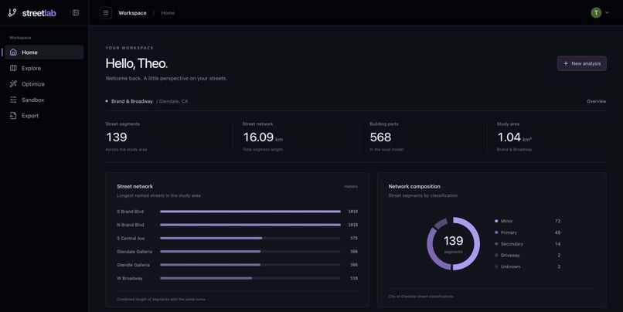The height and width of the screenshot is (312, 623).
Task: Open the Optimize page
Action: coord(44,83)
